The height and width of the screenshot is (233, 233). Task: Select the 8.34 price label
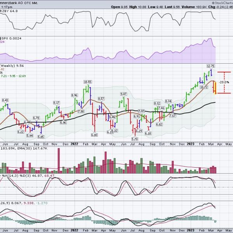(x=168, y=101)
